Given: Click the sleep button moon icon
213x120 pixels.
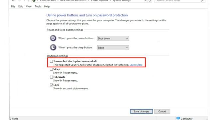Looking at the screenshot, I should pyautogui.click(x=53, y=47).
